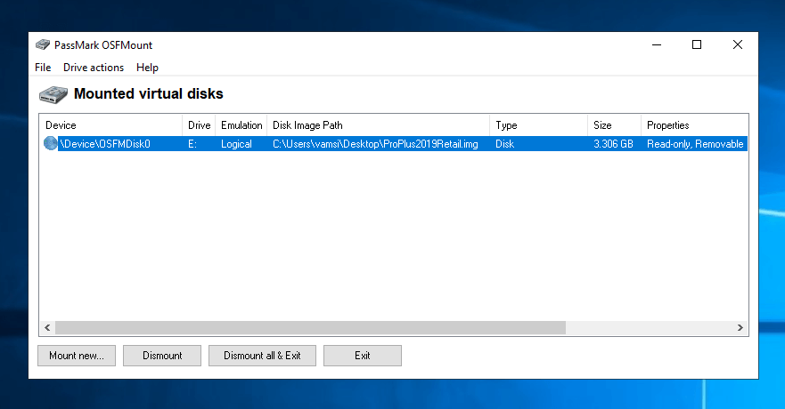Click the Mount new... button
The width and height of the screenshot is (785, 409).
pos(77,356)
